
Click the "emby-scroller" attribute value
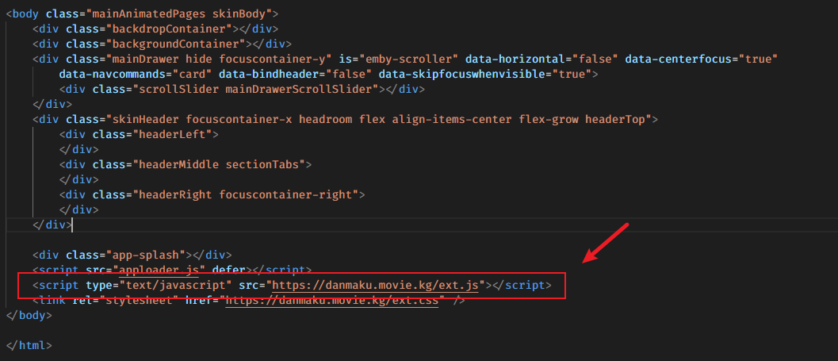[x=408, y=58]
